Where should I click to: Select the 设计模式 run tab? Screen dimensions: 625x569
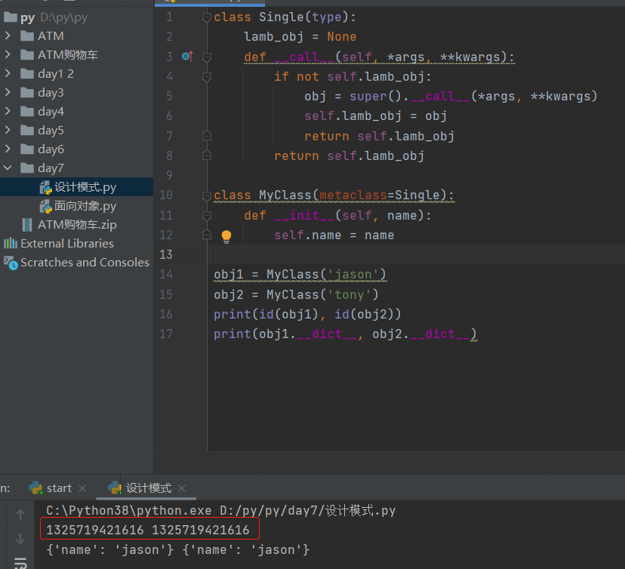point(148,488)
